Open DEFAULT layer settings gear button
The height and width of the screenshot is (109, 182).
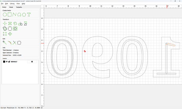32,62
